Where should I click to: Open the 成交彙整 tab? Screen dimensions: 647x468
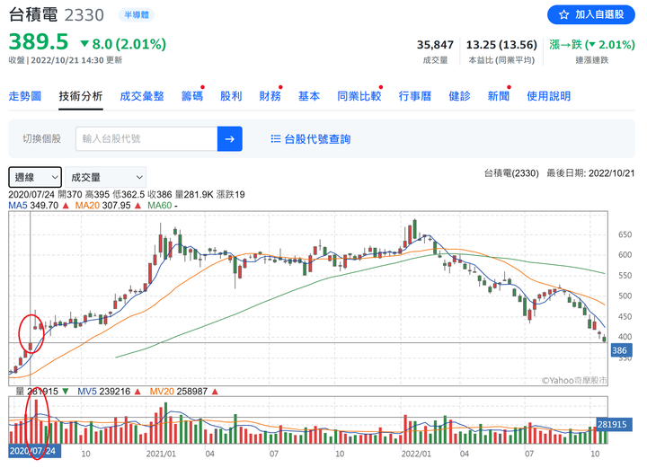(x=142, y=96)
